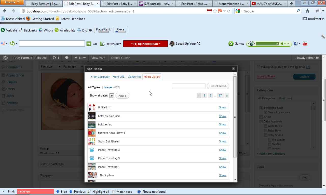Viewport: 326px width, 195px height.
Task: Open the Facebook toolbar icon
Action: click(x=295, y=44)
